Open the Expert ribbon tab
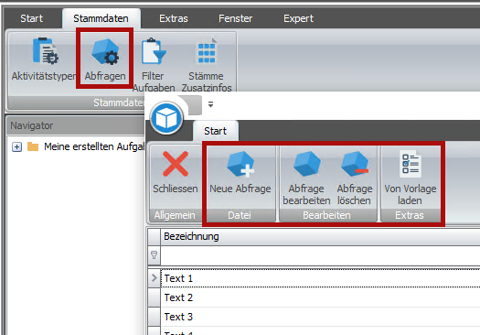 [x=298, y=18]
